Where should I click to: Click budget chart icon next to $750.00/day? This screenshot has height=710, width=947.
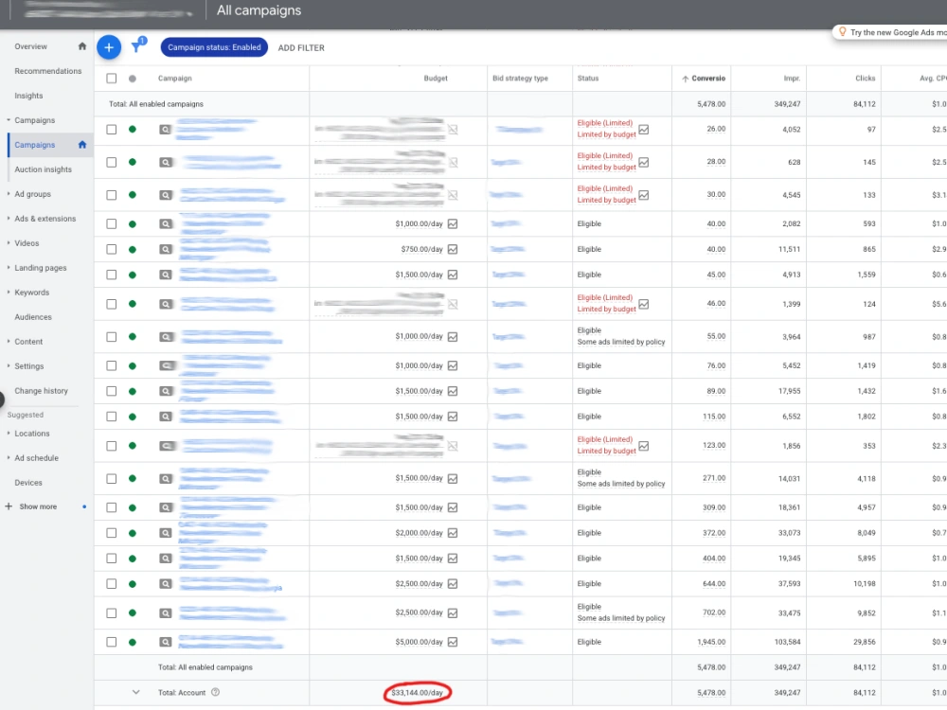click(453, 249)
